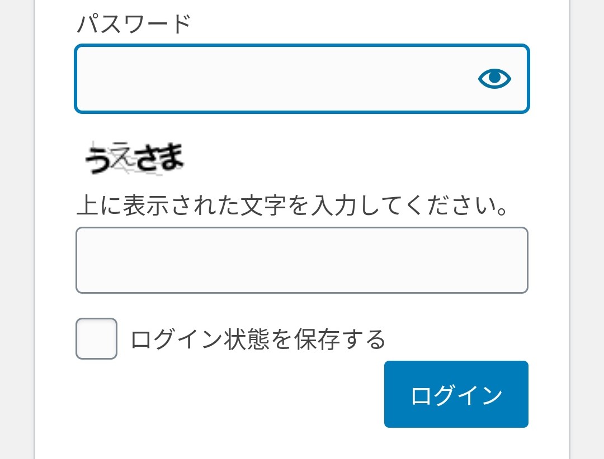Click the distorted hiragana captcha picture
This screenshot has height=459, width=604.
[x=134, y=159]
